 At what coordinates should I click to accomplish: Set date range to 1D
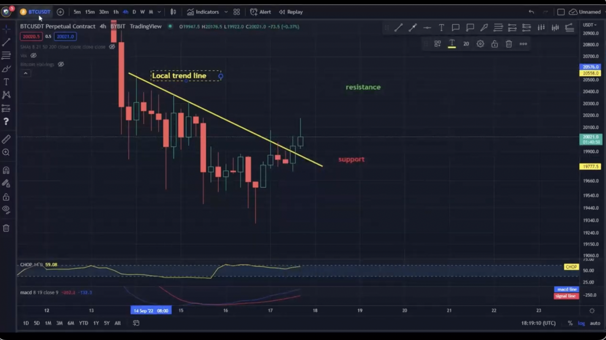point(26,323)
